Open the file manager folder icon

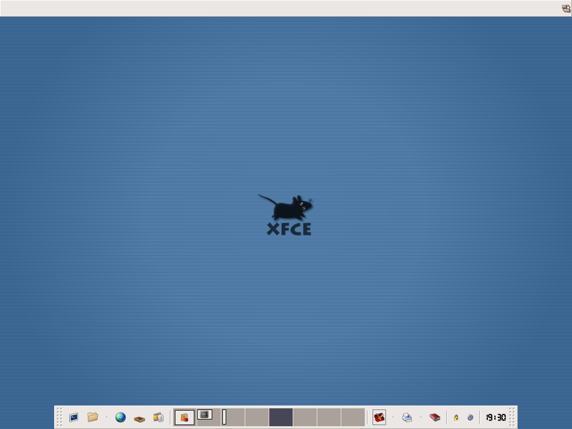[x=93, y=417]
